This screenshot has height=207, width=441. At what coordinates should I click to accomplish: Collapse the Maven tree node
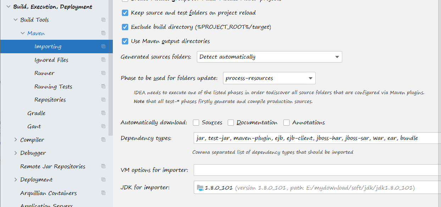tap(22, 33)
